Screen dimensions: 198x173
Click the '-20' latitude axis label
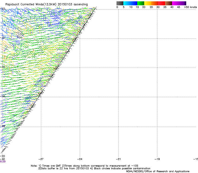pyautogui.click(x=2, y=156)
